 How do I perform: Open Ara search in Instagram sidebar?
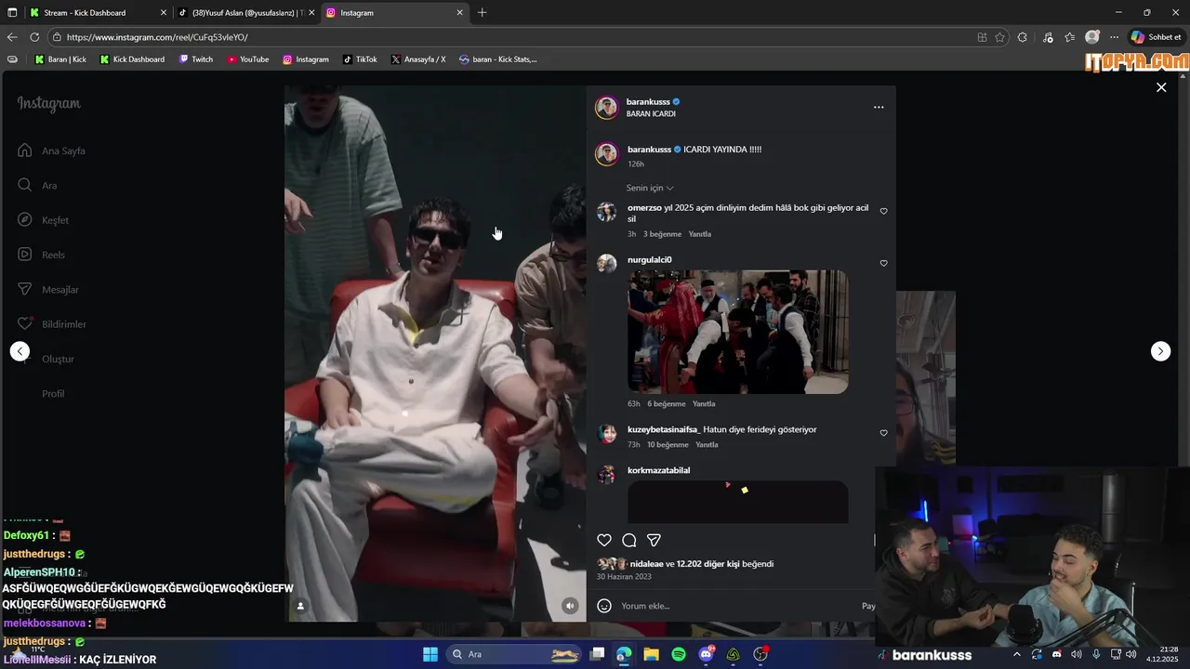(37, 185)
